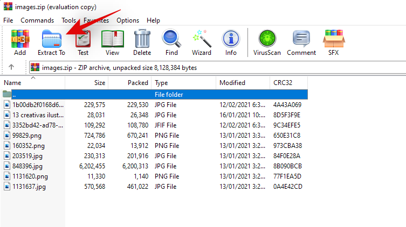Screen dimensions: 406x227
Task: Open the File menu
Action: click(x=8, y=20)
